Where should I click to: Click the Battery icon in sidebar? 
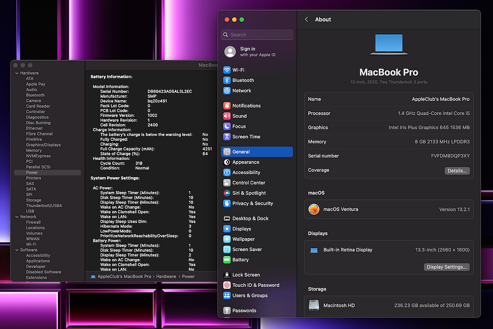227,260
